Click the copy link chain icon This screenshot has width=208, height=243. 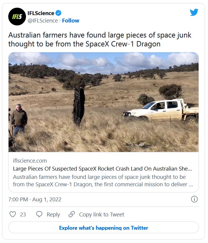(72, 214)
